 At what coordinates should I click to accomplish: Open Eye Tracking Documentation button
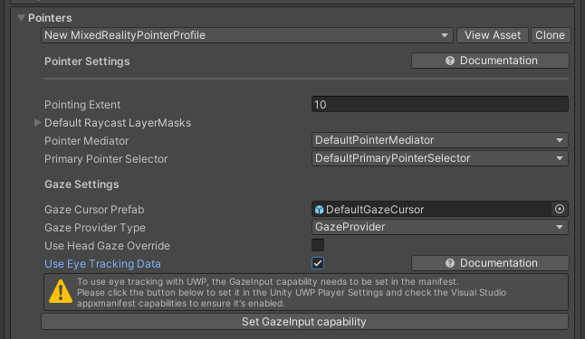click(490, 263)
